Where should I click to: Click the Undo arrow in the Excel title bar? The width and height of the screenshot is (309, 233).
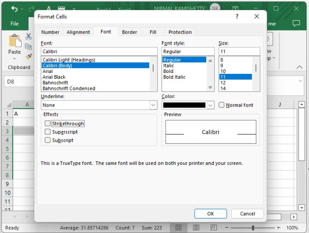click(15, 9)
